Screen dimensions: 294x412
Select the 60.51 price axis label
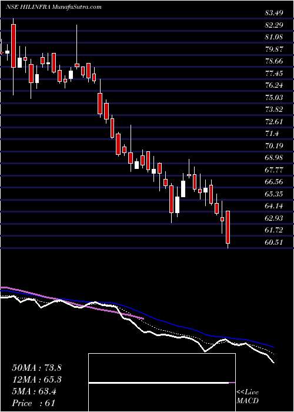(x=274, y=242)
